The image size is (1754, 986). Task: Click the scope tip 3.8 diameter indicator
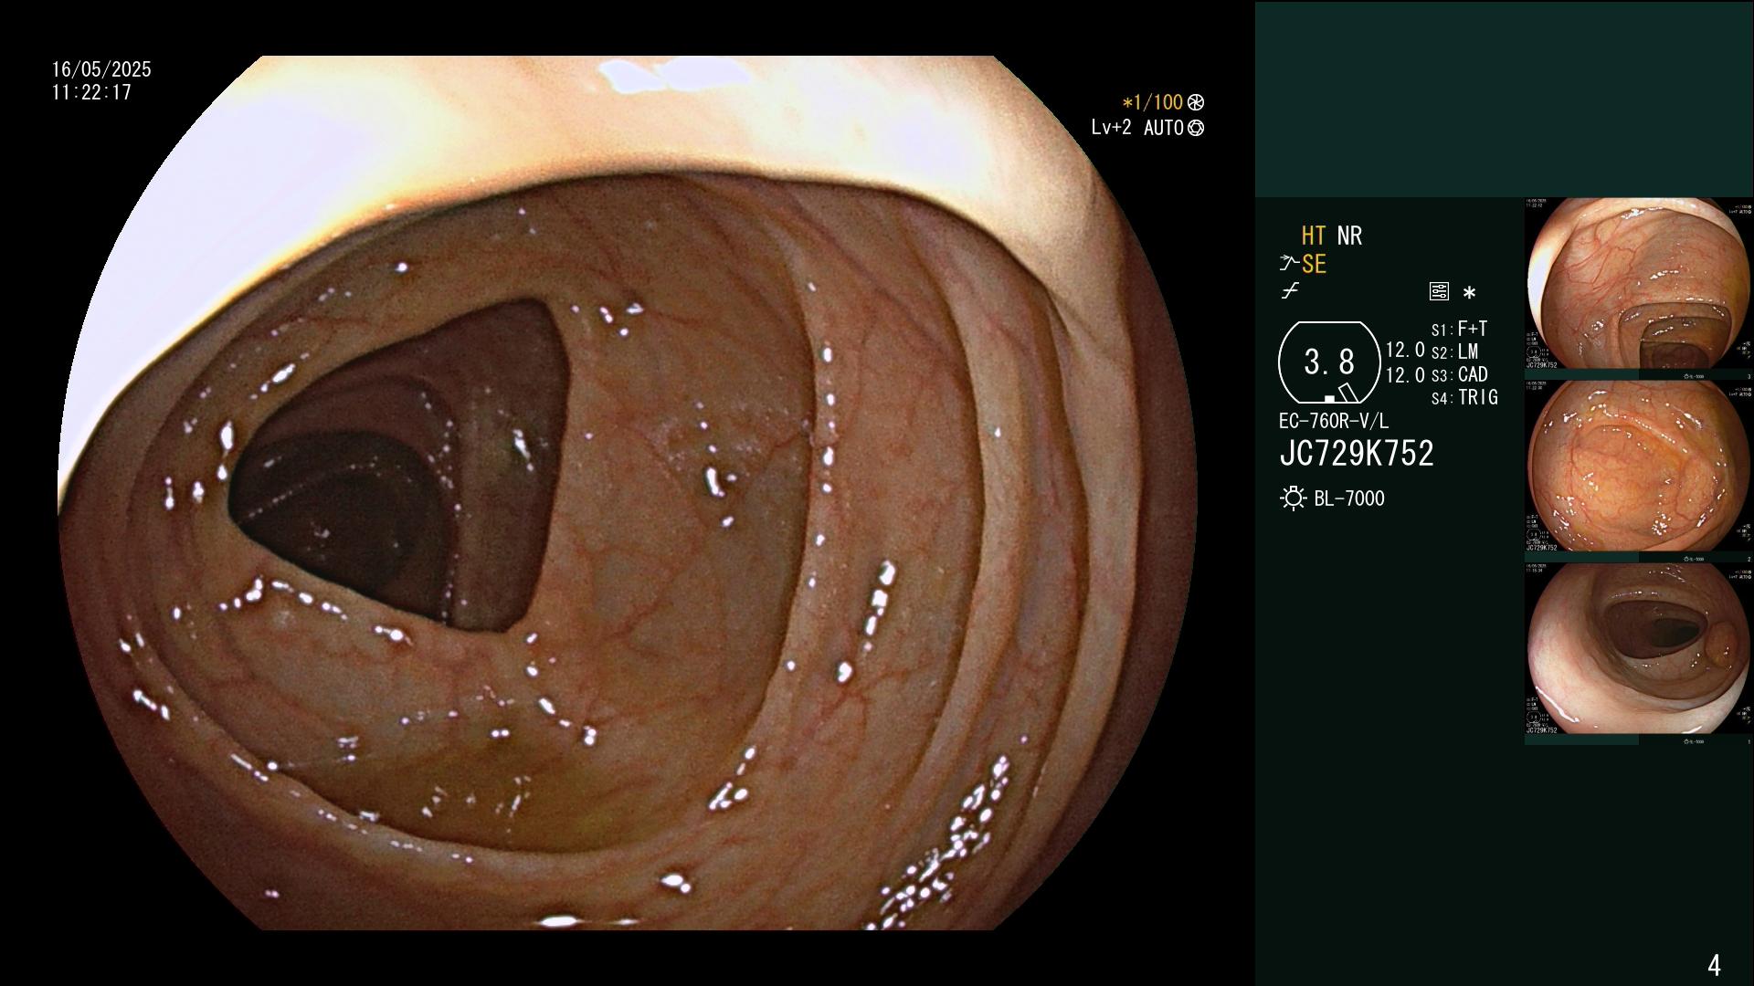tap(1329, 362)
